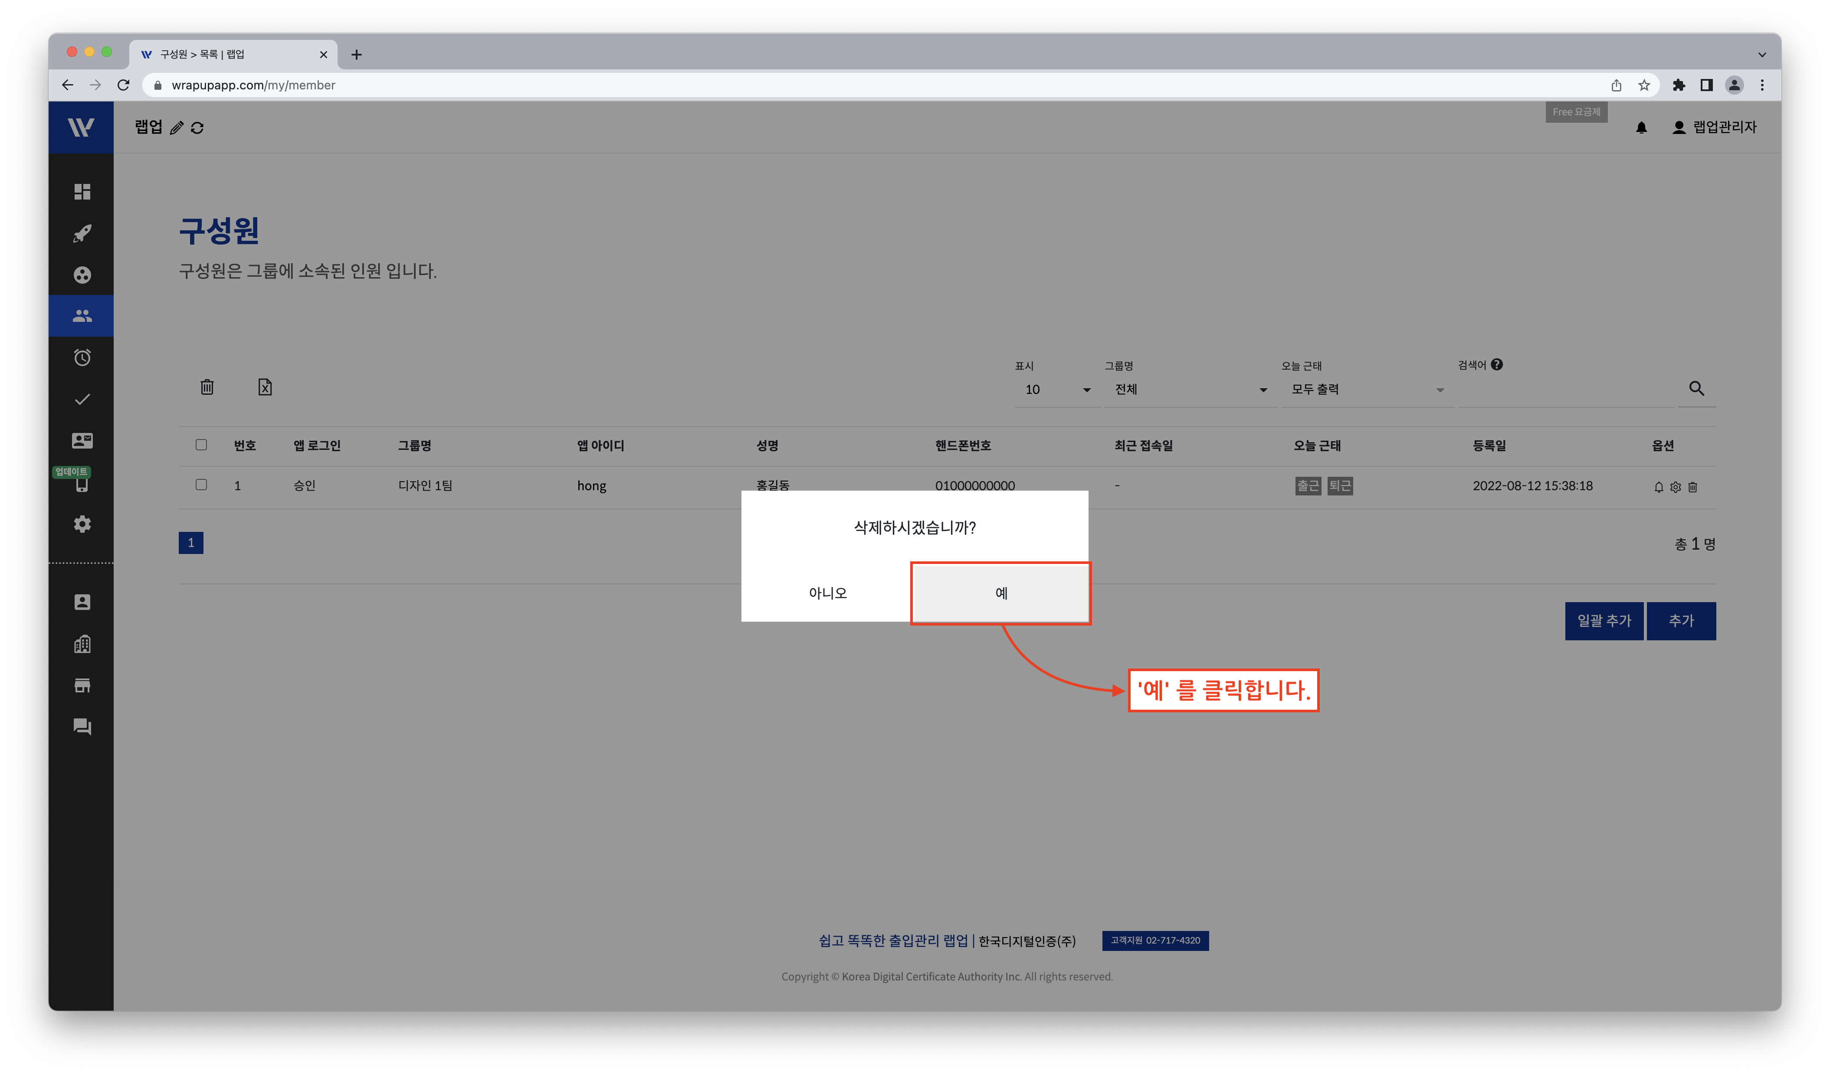Click the 승인 status cell
Viewport: 1830px width, 1075px height.
(304, 485)
